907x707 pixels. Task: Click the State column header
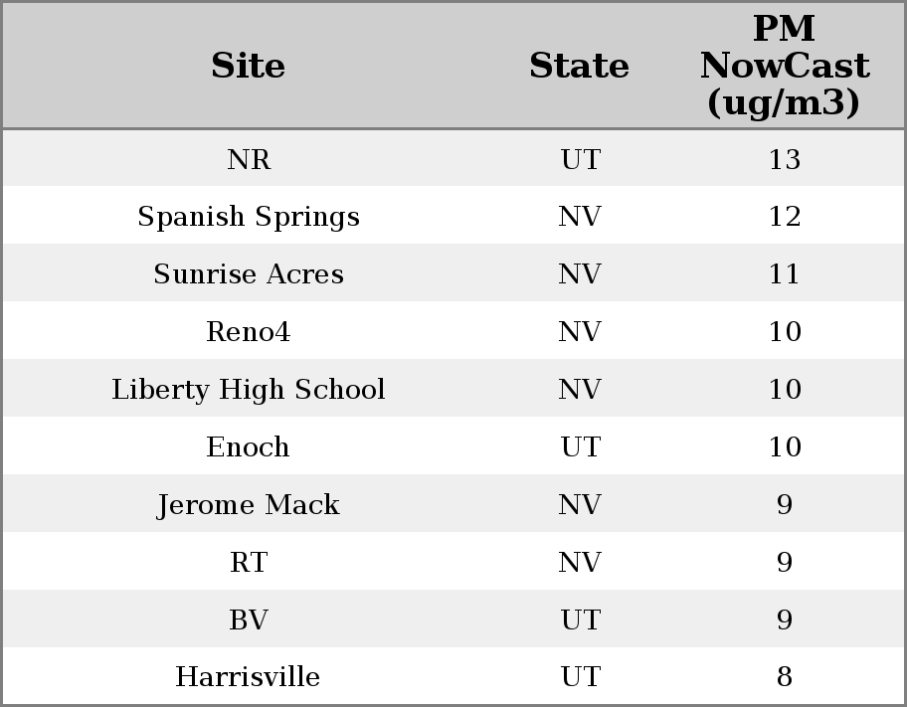(x=579, y=66)
